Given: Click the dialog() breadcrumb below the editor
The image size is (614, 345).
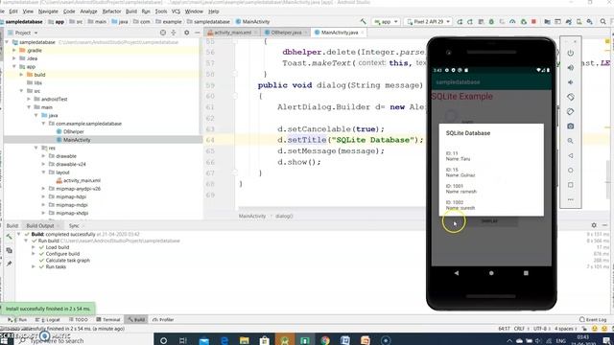Looking at the screenshot, I should pyautogui.click(x=284, y=216).
